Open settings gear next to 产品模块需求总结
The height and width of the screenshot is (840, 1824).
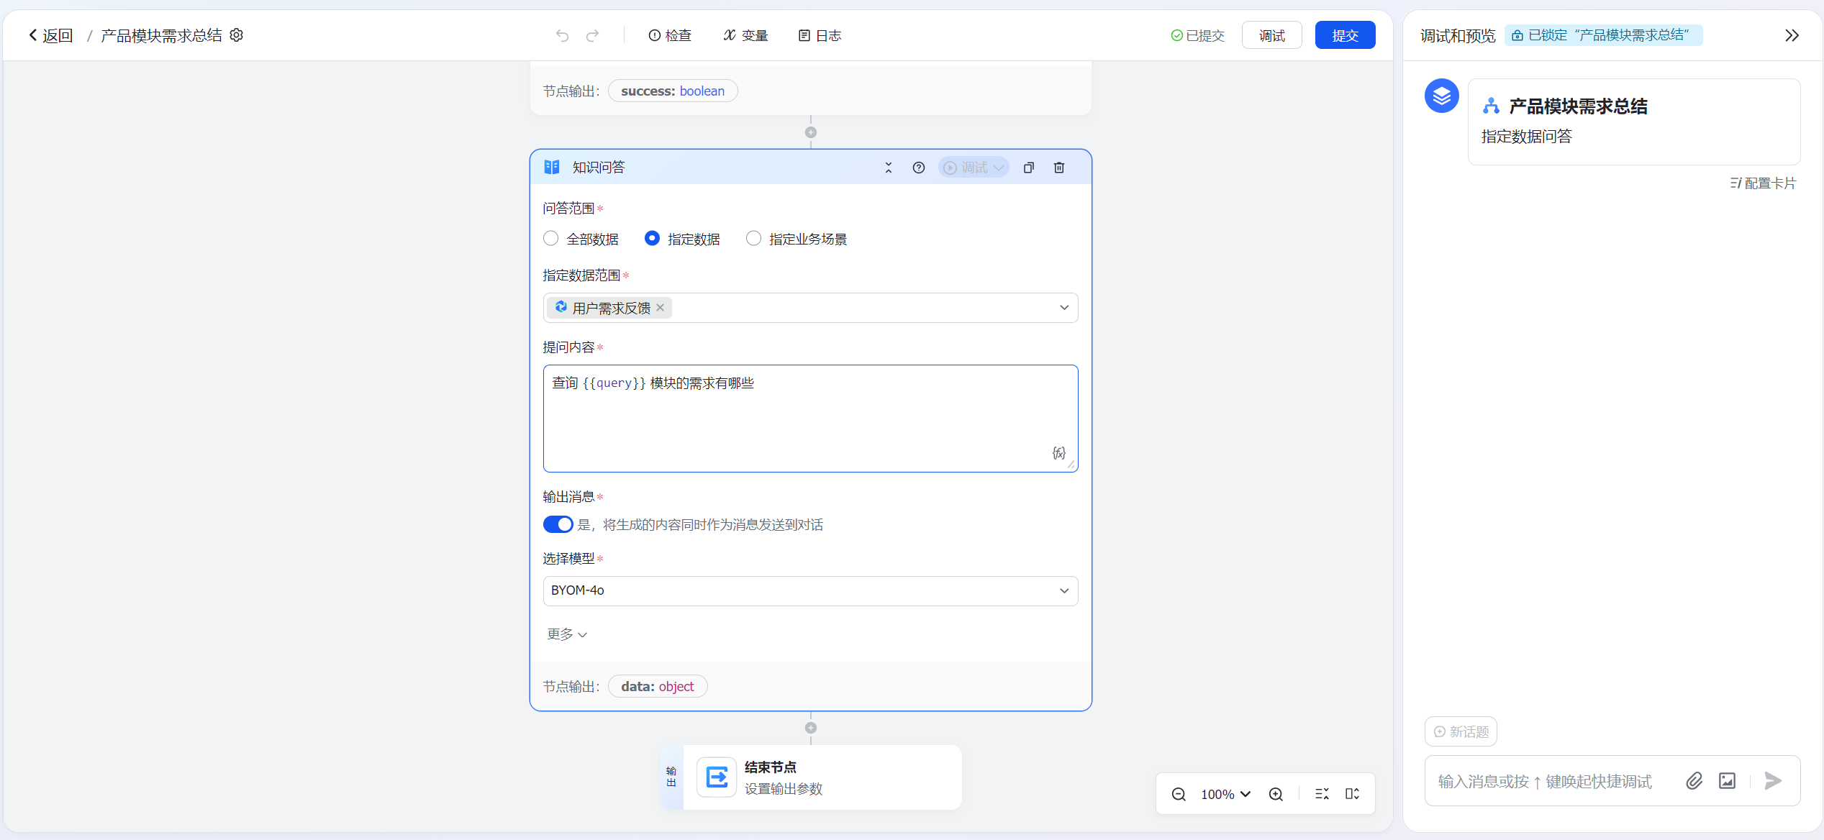[x=237, y=35]
